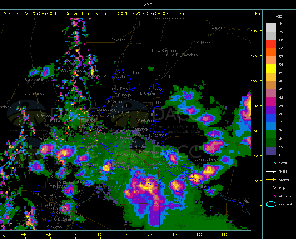Select the dark violet 5-10 dBZ swatch
The width and height of the screenshot is (296, 239).
click(271, 151)
